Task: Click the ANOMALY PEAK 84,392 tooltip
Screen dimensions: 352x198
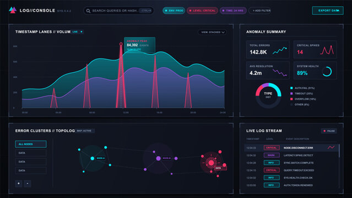Action: pos(139,45)
